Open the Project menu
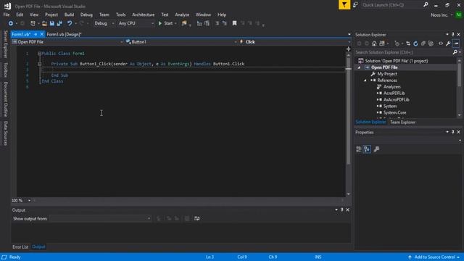 (51, 14)
